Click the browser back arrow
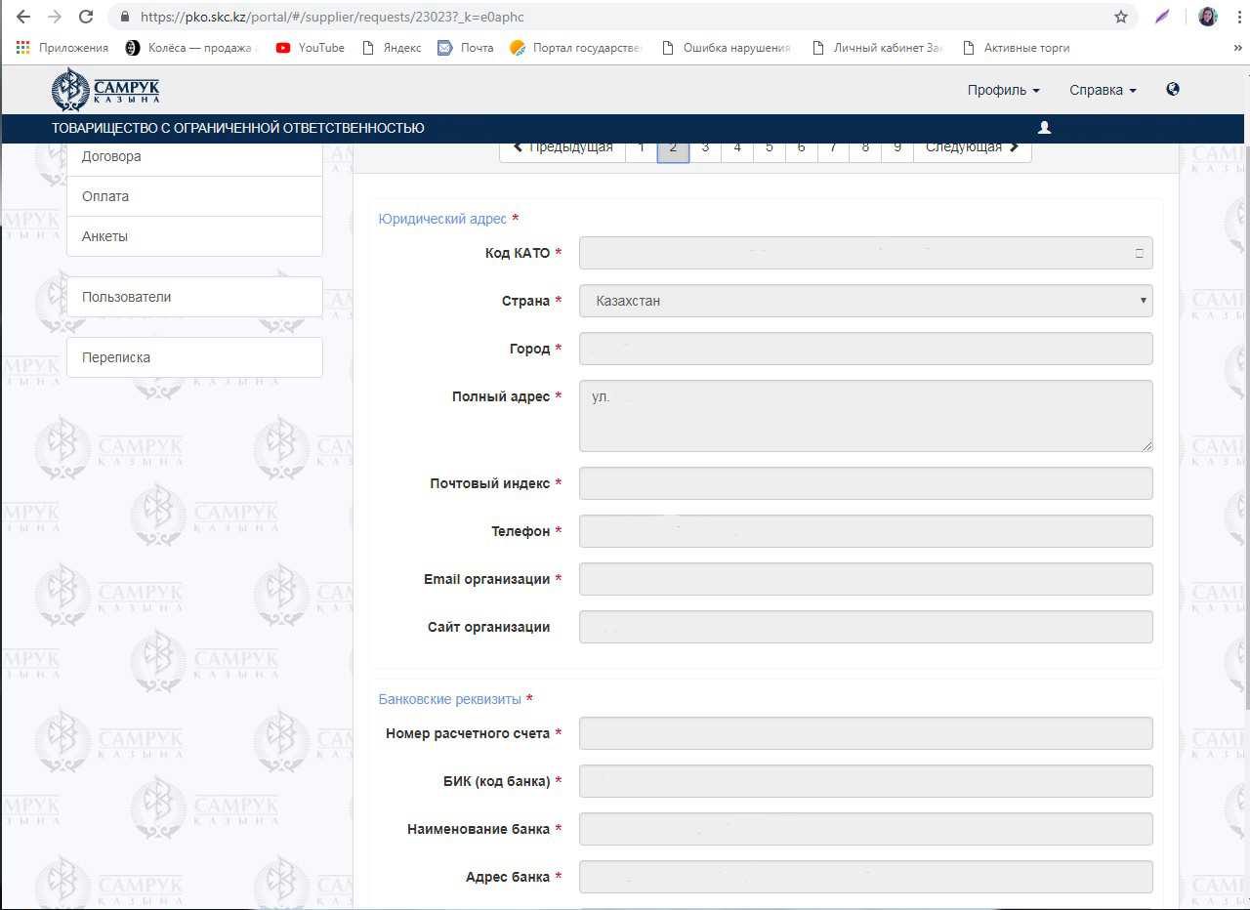Image resolution: width=1250 pixels, height=910 pixels. (23, 17)
